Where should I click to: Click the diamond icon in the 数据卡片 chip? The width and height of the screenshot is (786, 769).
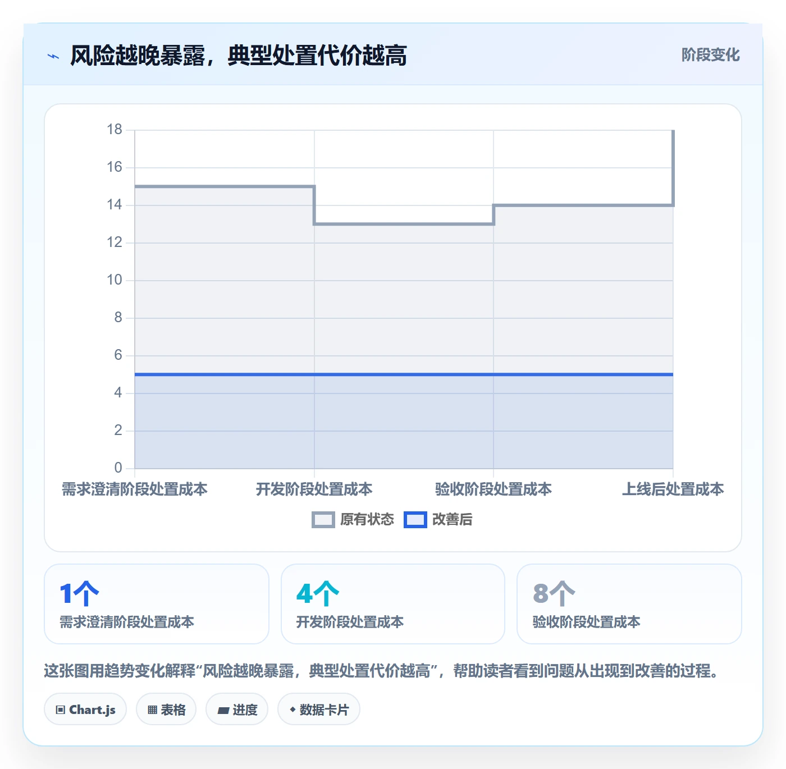tap(293, 710)
